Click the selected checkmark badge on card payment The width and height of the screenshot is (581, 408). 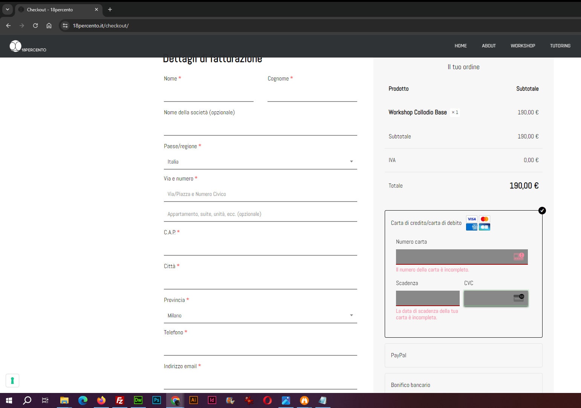(542, 211)
